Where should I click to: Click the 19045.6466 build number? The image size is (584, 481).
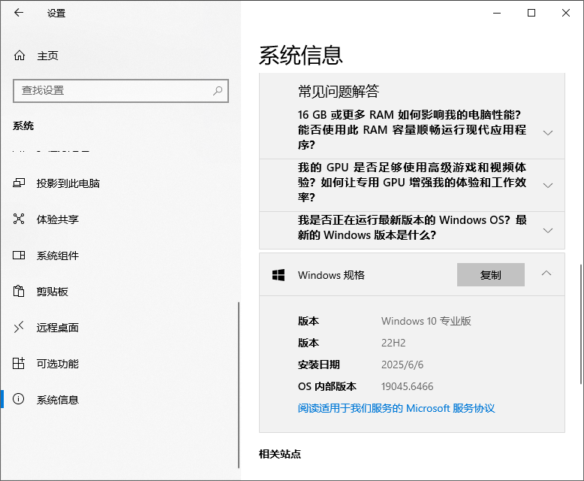(x=407, y=386)
